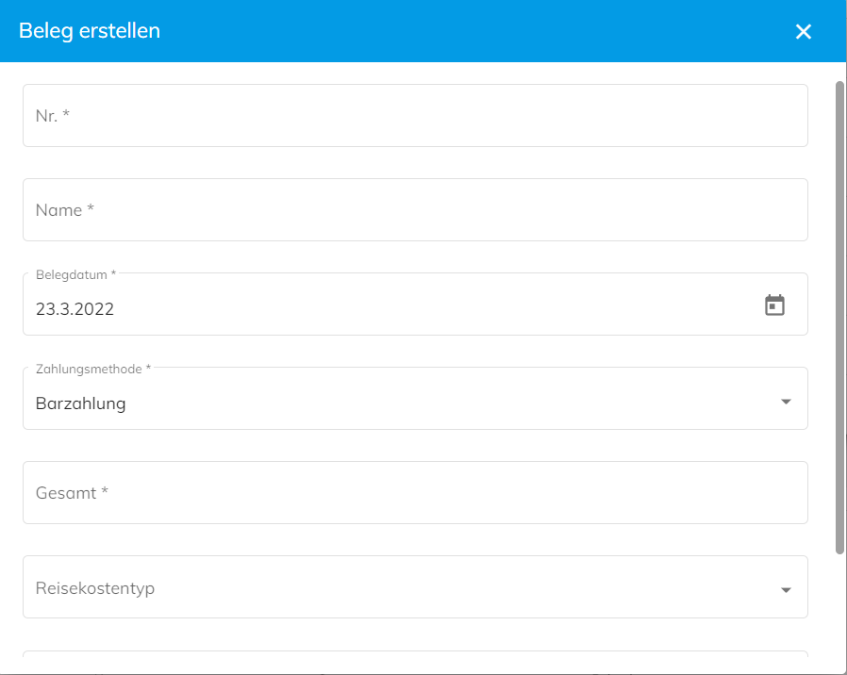847x675 pixels.
Task: Open the Belegdatum calendar picker icon
Action: click(x=774, y=305)
